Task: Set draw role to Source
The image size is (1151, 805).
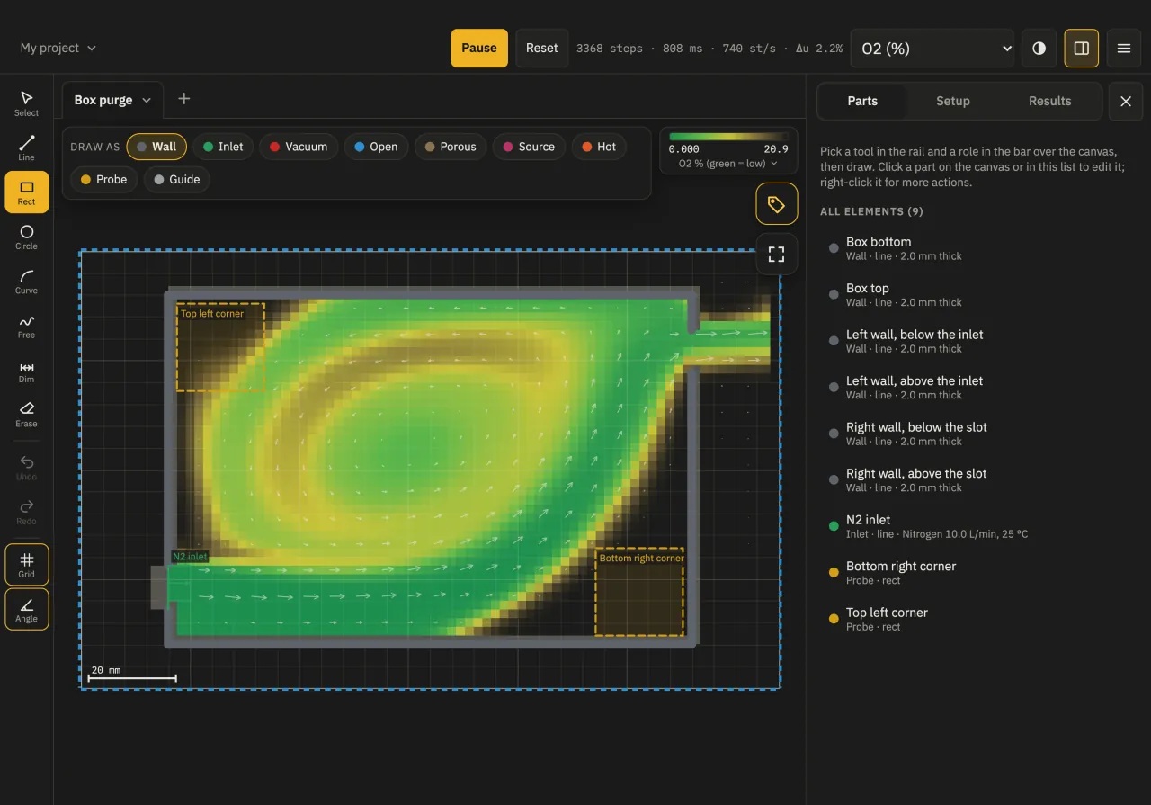Action: point(529,147)
